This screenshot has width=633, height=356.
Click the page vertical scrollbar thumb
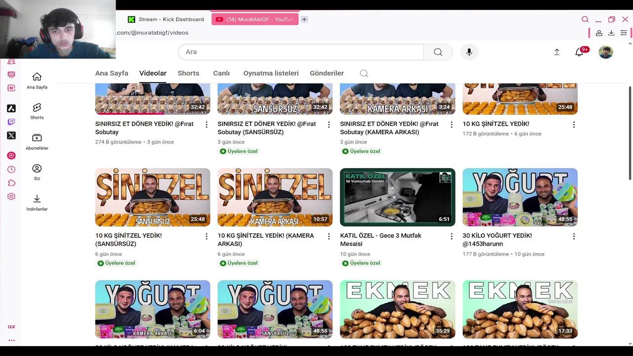click(x=630, y=133)
